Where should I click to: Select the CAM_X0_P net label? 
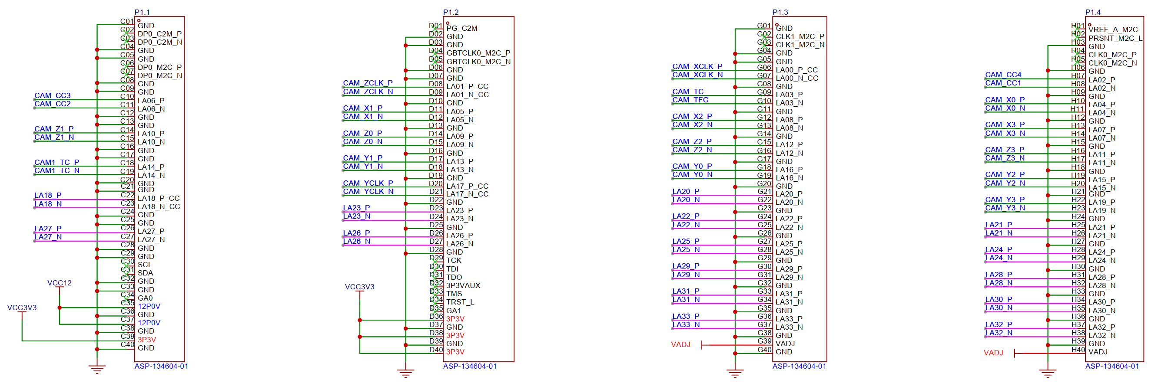pyautogui.click(x=1005, y=100)
